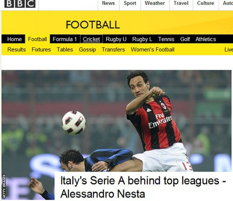Read the Alessandro Nesta Serie A headline
233x201 pixels.
tap(143, 187)
